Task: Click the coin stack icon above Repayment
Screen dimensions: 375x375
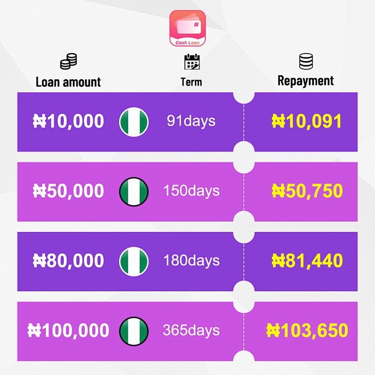Action: [x=306, y=61]
